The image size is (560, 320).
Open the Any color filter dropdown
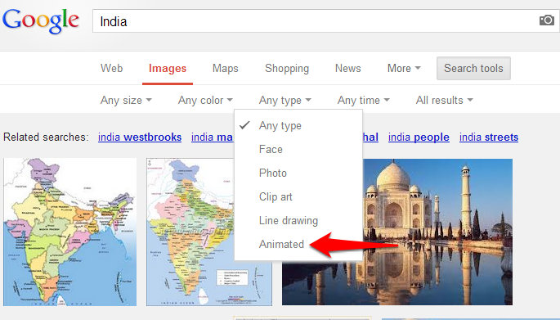tap(205, 100)
